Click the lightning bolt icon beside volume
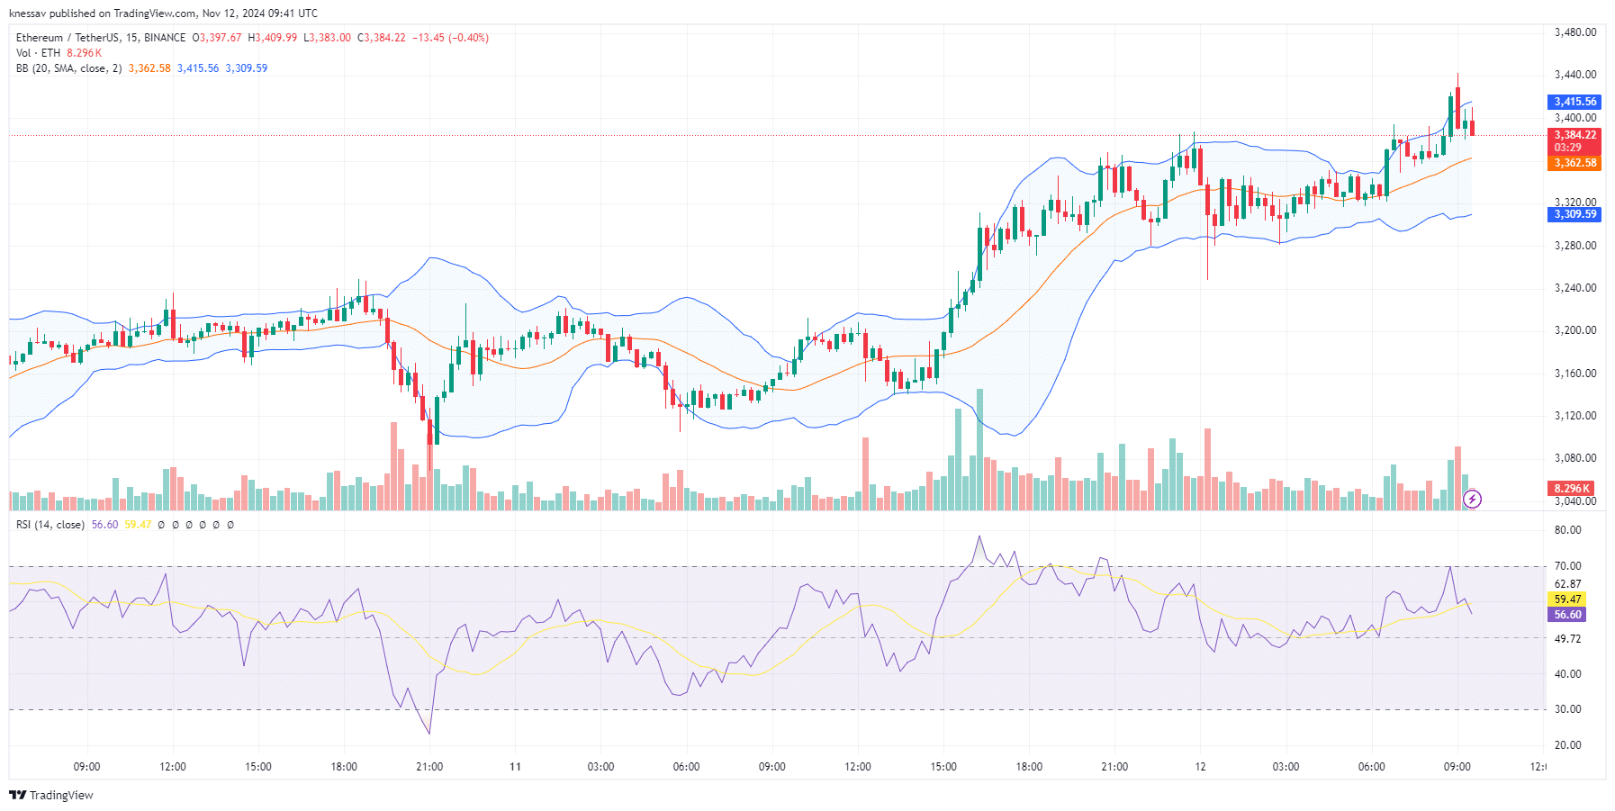Screen dimensions: 1615x811 pos(1473,499)
